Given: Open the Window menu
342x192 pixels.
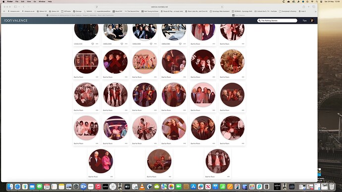Looking at the screenshot, I should [x=42, y=1].
